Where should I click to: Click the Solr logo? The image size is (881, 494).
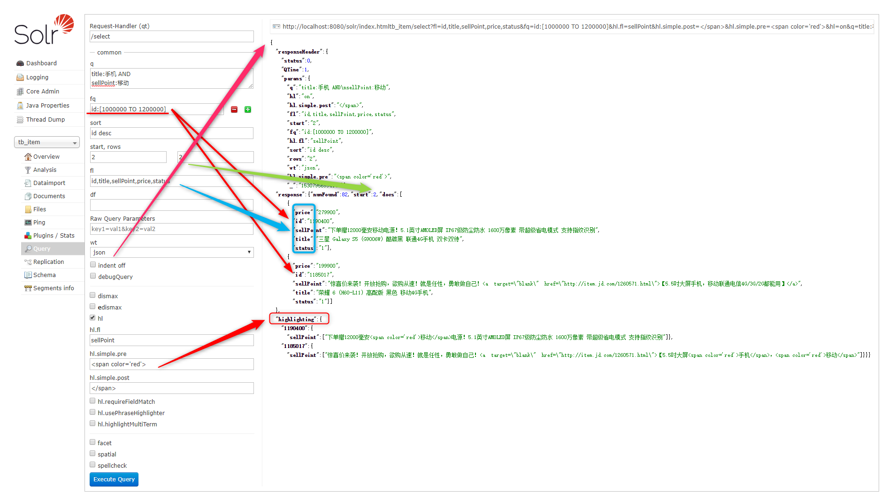coord(44,30)
